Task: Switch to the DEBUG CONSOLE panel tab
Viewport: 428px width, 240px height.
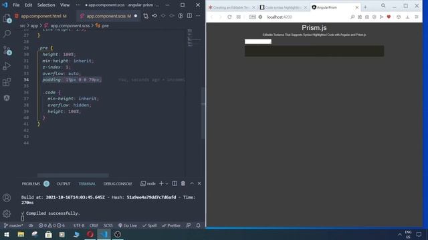Action: coord(118,184)
